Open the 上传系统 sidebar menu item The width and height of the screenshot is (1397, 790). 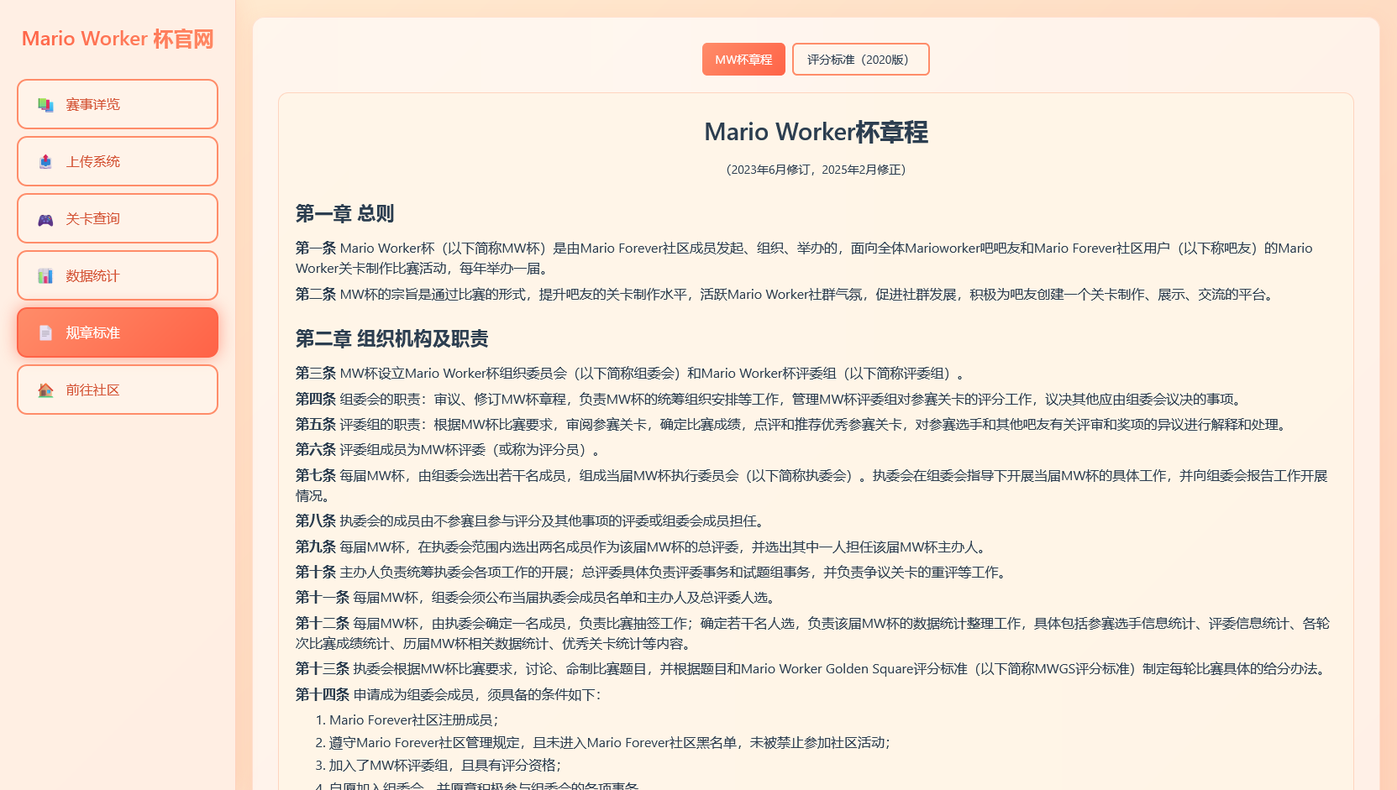pos(118,161)
